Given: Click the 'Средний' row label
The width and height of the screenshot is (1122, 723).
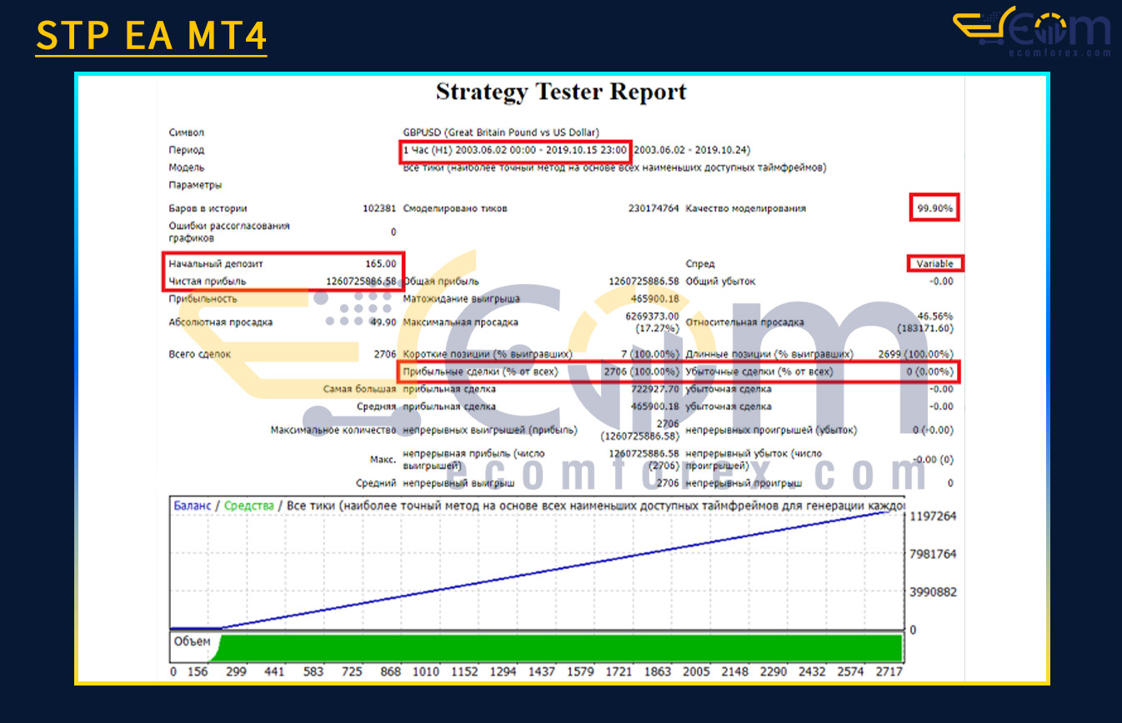Looking at the screenshot, I should pyautogui.click(x=376, y=482).
